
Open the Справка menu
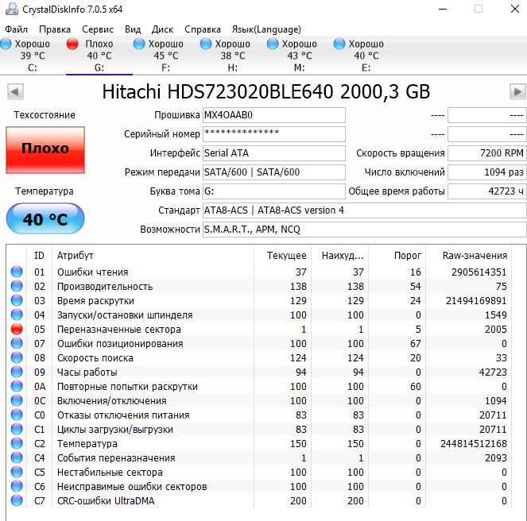click(203, 29)
